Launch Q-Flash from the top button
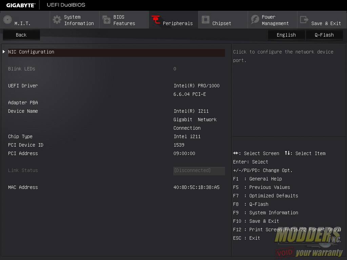 (324, 35)
